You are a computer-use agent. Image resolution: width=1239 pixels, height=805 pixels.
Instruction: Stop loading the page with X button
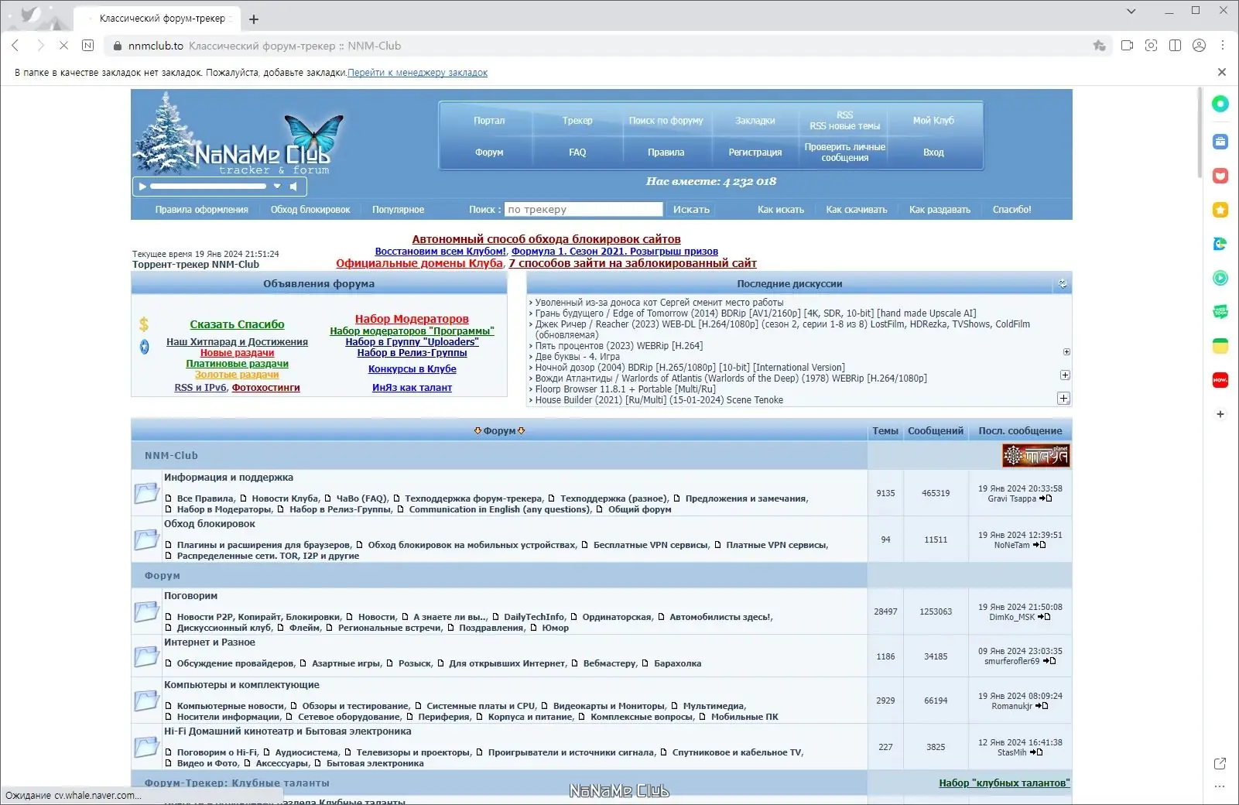pos(63,46)
